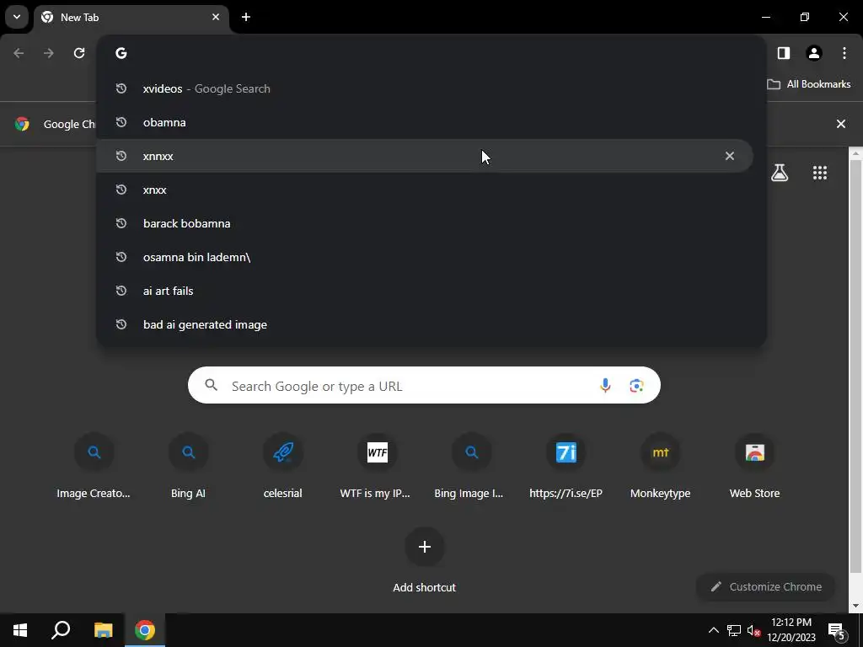
Task: Select 'barack bobamna' suggestion
Action: click(425, 223)
